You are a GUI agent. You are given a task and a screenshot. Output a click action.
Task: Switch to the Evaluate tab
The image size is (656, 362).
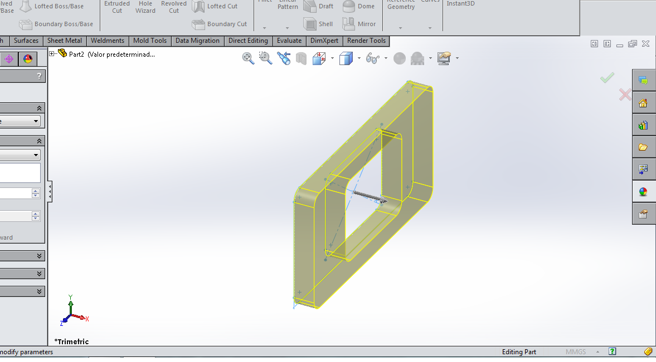click(x=289, y=41)
